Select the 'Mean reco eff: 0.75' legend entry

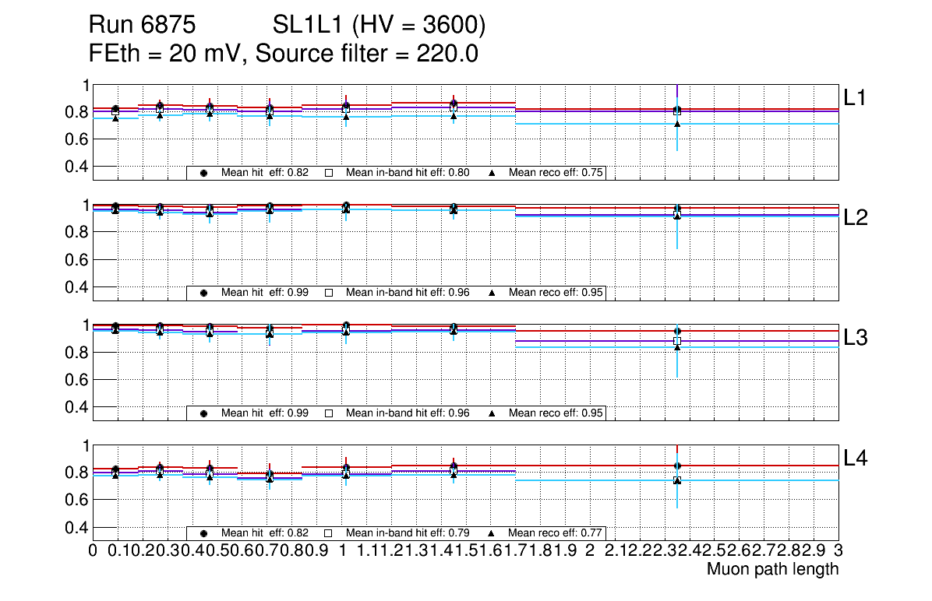pyautogui.click(x=556, y=173)
